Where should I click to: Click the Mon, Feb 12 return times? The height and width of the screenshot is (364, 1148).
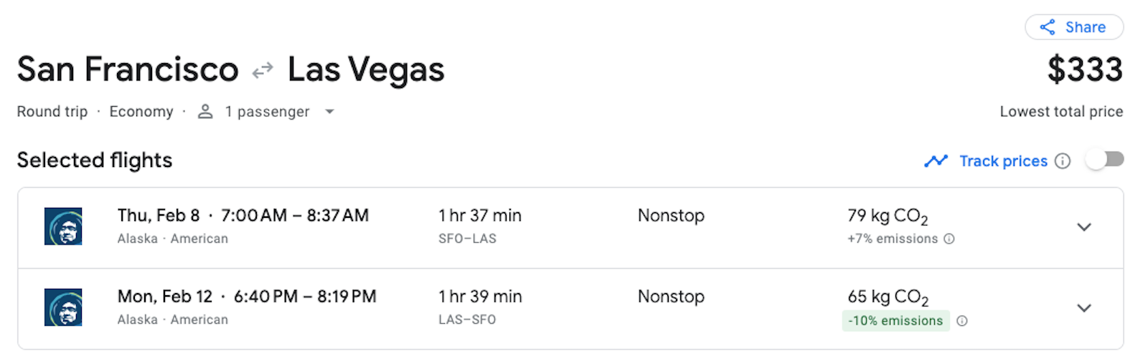pos(304,297)
